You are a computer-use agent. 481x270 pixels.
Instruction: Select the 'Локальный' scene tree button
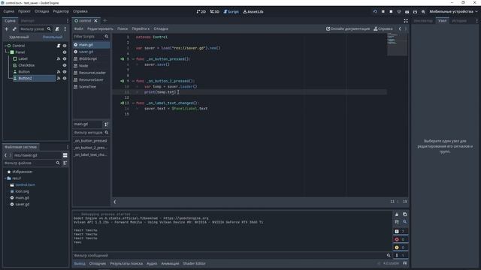coord(52,37)
